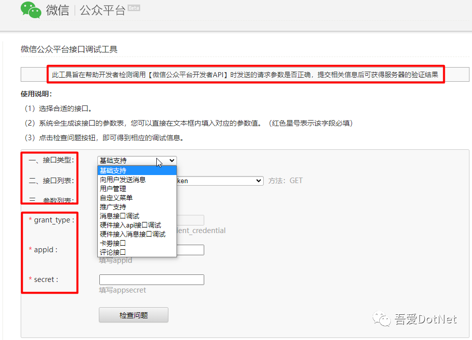472x340 pixels.
Task: Click the secret input field
Action: pyautogui.click(x=151, y=279)
